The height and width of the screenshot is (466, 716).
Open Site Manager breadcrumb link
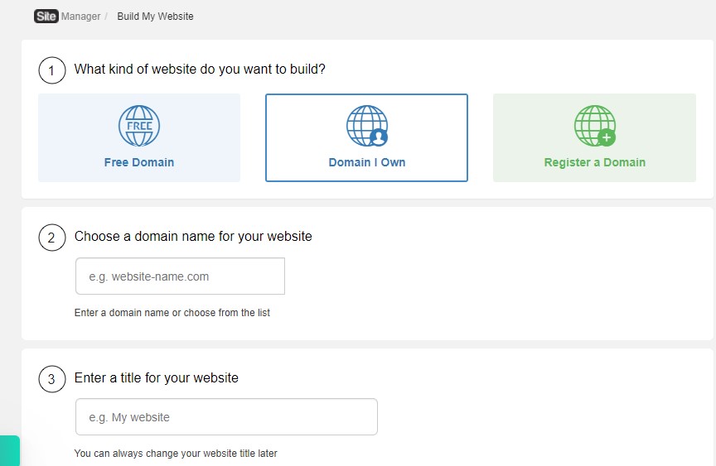(68, 17)
